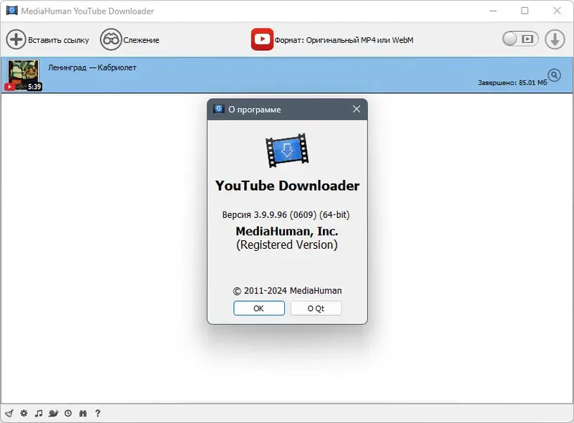
Task: Click OK in the about dialog
Action: click(x=259, y=308)
